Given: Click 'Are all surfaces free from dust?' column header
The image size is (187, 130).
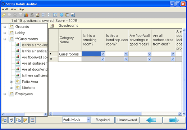Looking at the screenshot, I should [x=163, y=40].
